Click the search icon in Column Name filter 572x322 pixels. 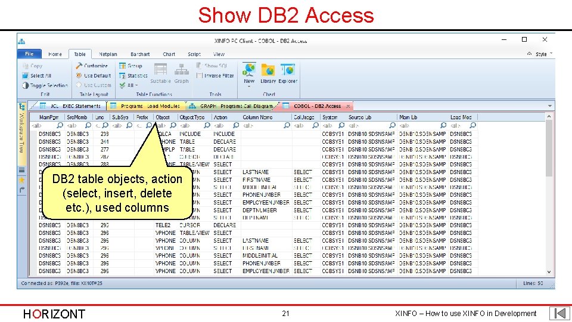point(287,125)
